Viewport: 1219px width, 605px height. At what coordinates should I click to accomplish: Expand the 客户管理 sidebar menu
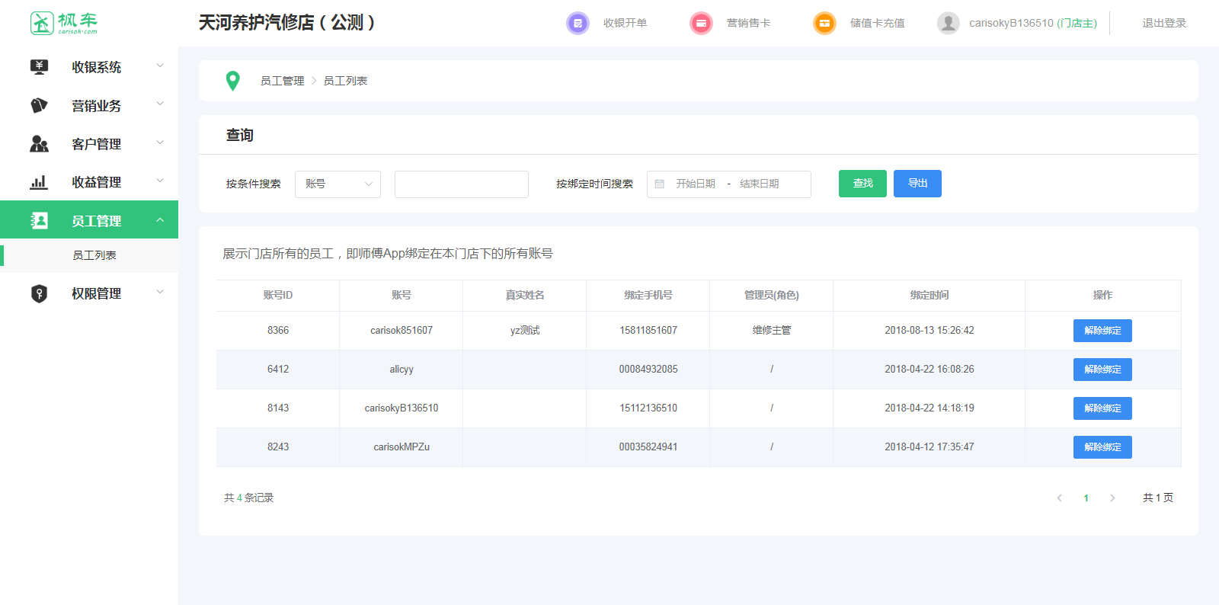tap(96, 144)
